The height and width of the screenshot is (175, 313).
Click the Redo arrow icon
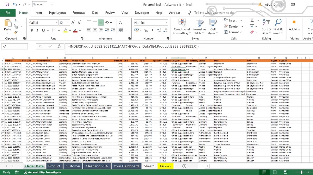pos(24,4)
